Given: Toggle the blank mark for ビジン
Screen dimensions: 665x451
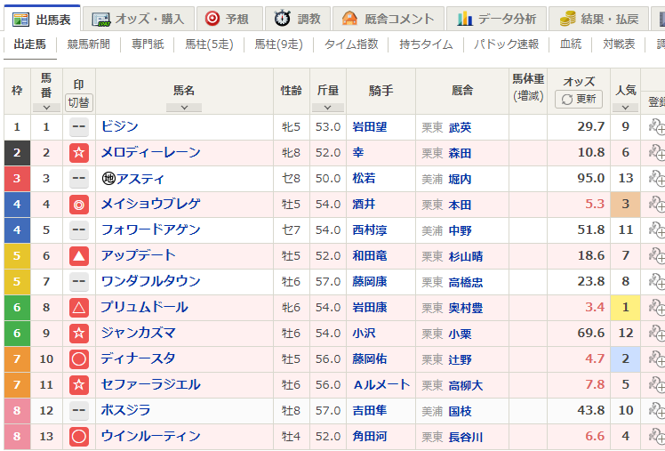Looking at the screenshot, I should (x=79, y=127).
